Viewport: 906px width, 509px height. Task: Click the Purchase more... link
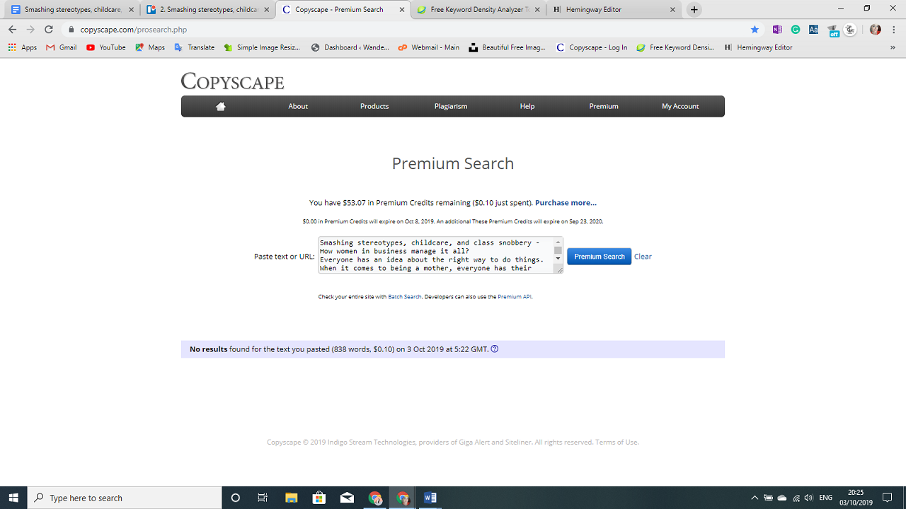(566, 203)
